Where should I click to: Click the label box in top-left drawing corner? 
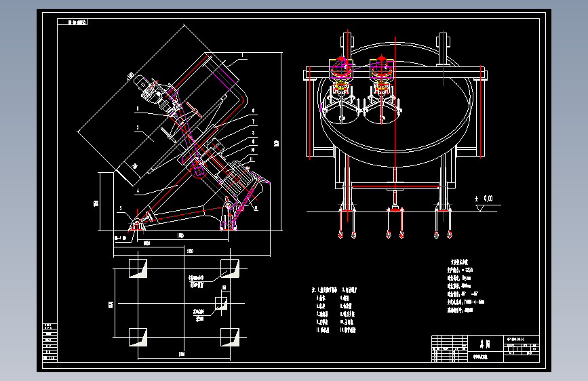[x=73, y=22]
